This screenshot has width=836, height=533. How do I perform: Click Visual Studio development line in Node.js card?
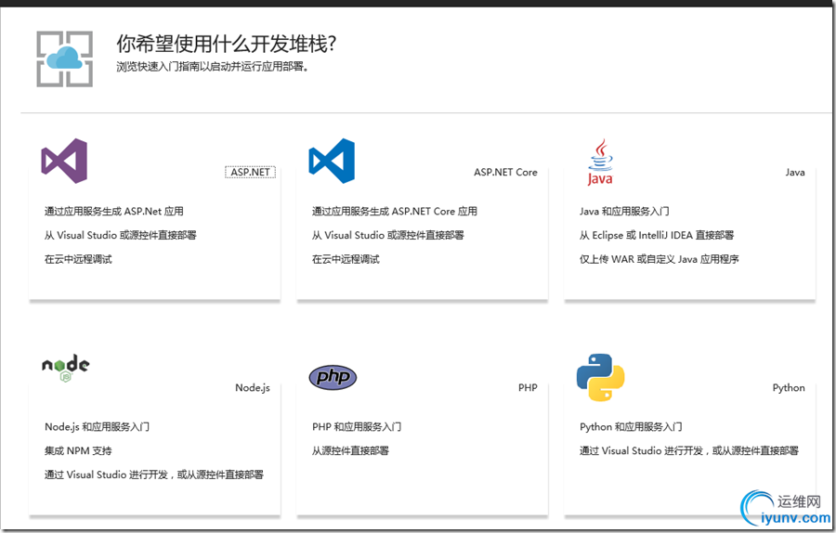coord(154,474)
